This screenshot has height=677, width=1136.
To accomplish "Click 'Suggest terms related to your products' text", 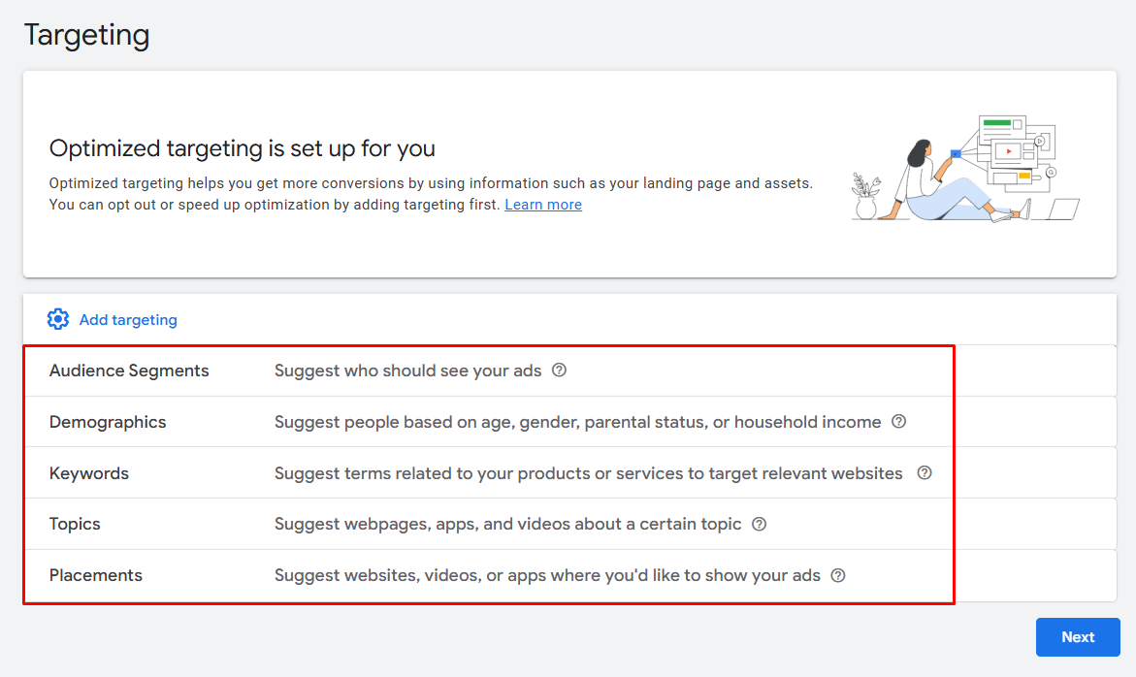I will click(588, 473).
